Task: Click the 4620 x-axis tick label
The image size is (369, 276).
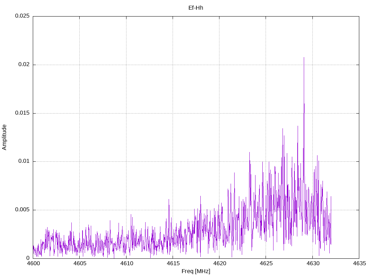Action: tap(219, 263)
